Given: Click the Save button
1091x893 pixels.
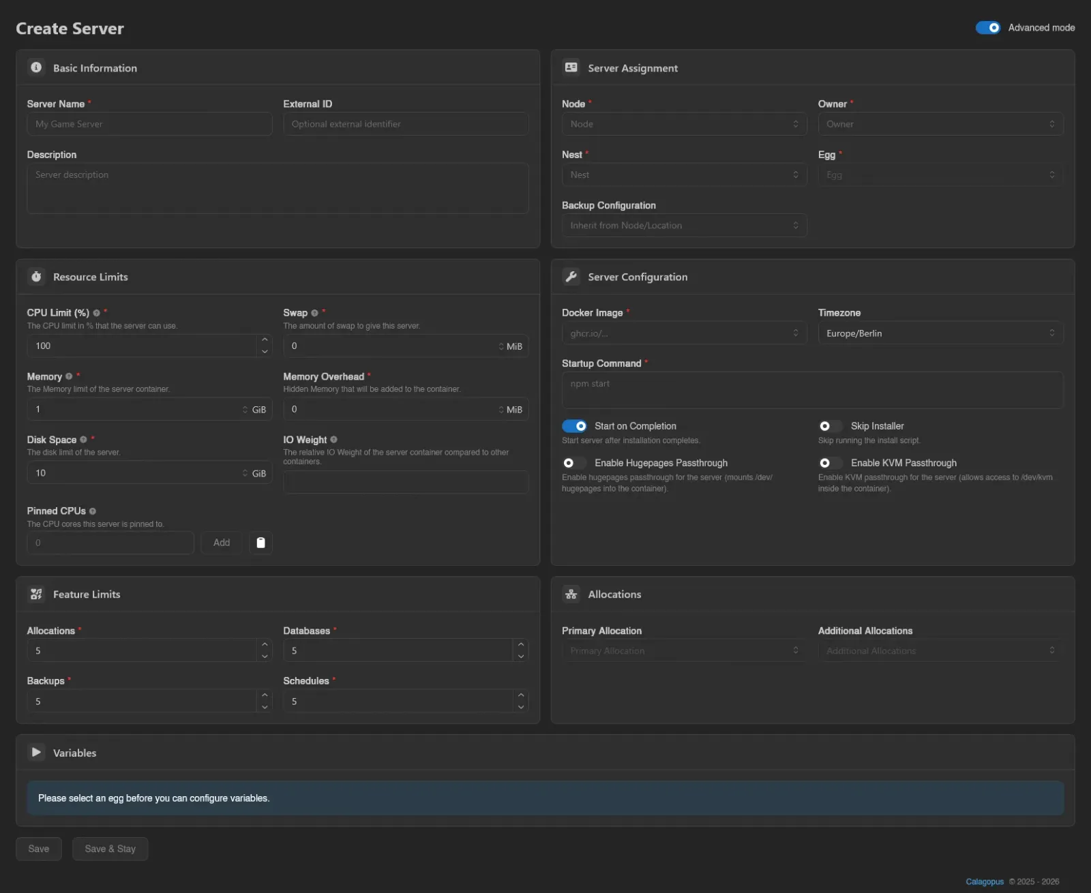Looking at the screenshot, I should pos(39,849).
